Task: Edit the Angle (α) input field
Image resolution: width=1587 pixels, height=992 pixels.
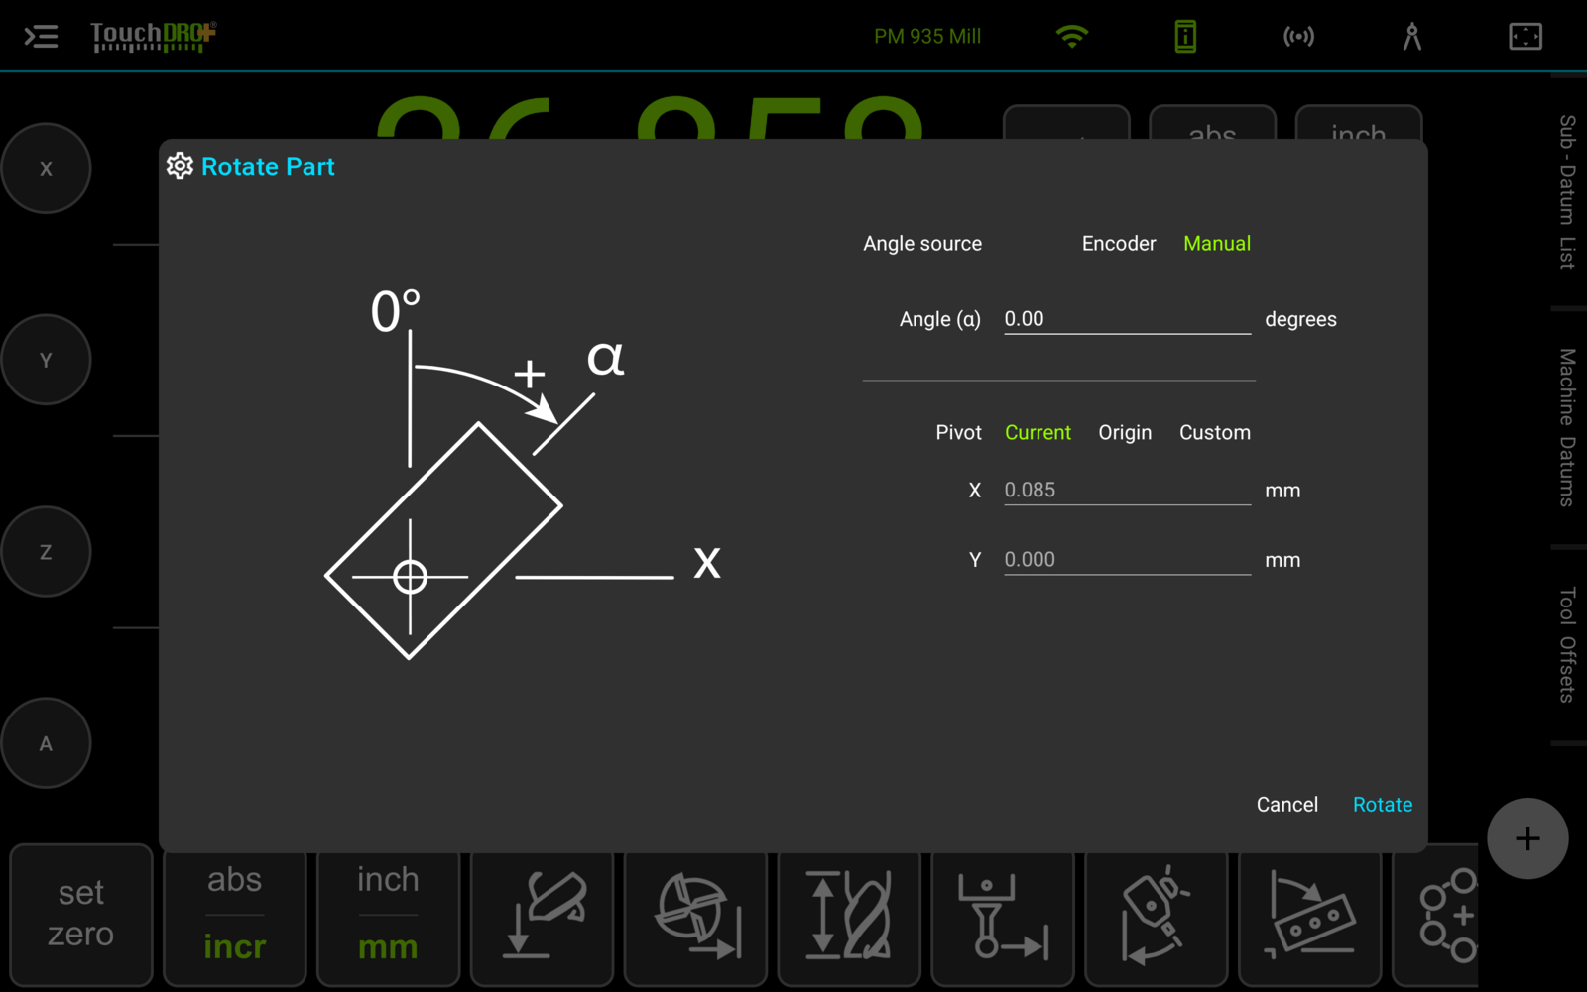Action: (x=1127, y=319)
